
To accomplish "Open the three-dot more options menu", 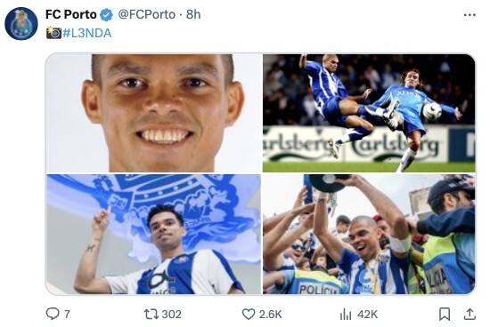I will 470,15.
